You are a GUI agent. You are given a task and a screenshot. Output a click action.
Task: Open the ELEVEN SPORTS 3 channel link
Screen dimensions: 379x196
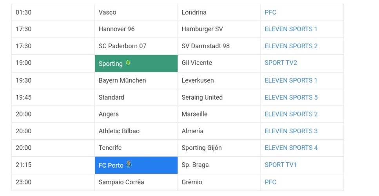pos(291,131)
